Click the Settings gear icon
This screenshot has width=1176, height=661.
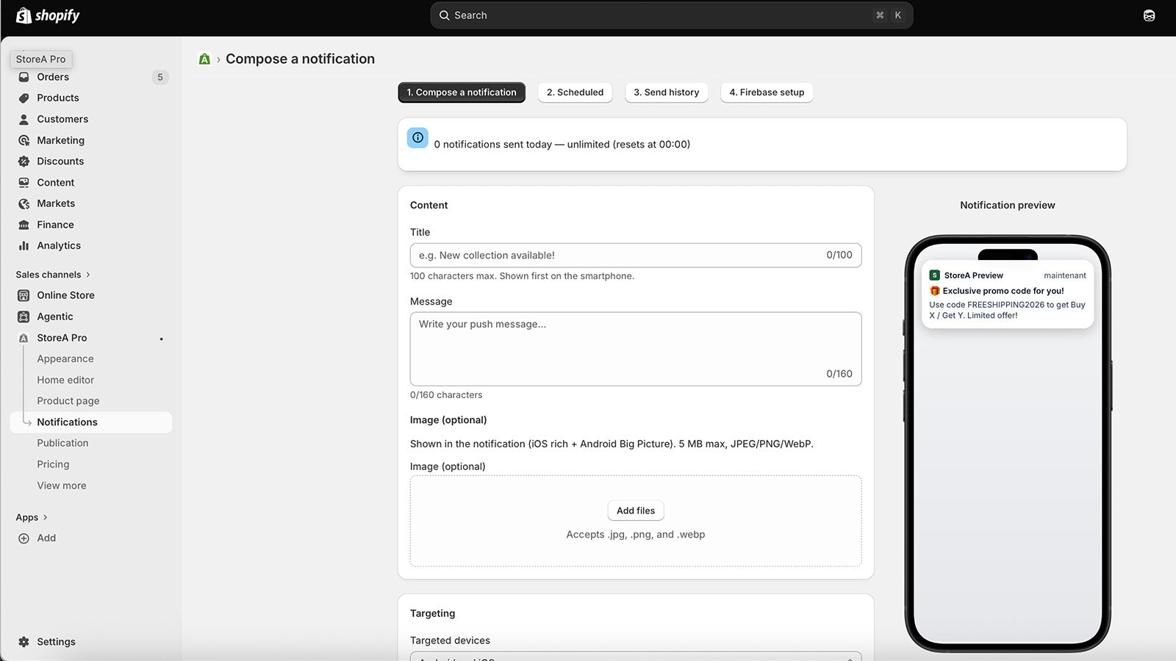click(x=24, y=642)
